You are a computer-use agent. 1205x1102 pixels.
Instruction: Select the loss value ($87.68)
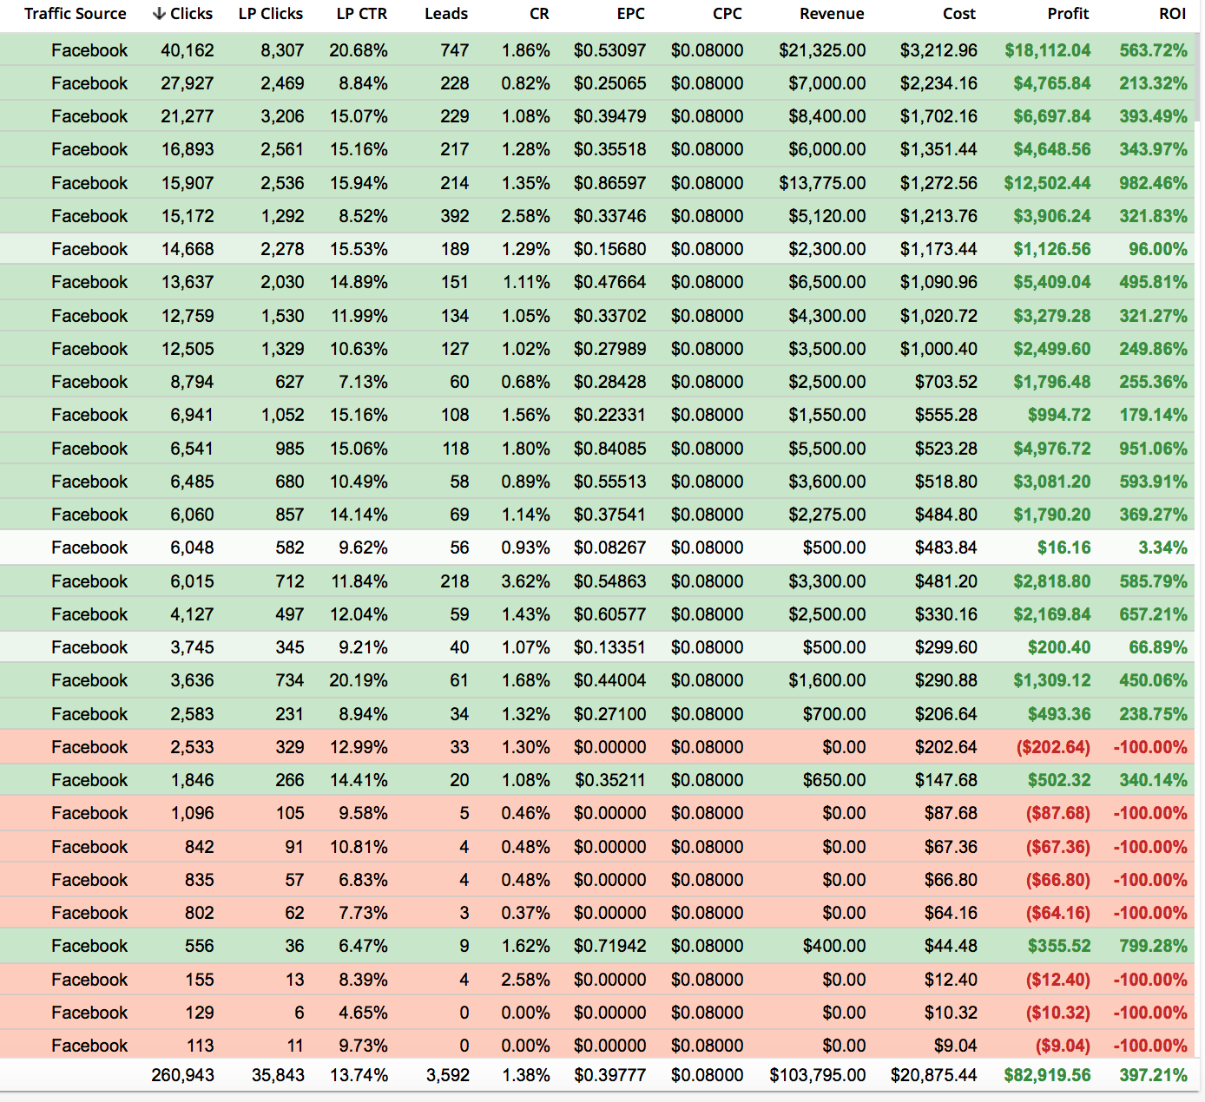coord(1058,813)
